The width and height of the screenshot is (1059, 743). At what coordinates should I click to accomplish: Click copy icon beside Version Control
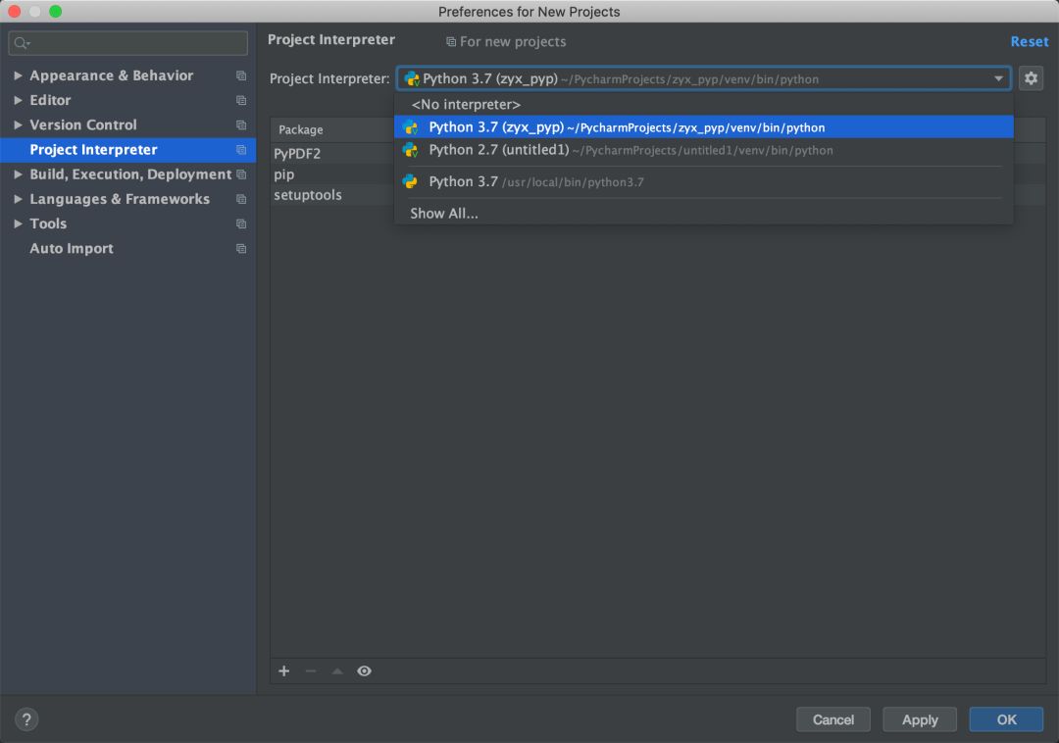pos(241,124)
